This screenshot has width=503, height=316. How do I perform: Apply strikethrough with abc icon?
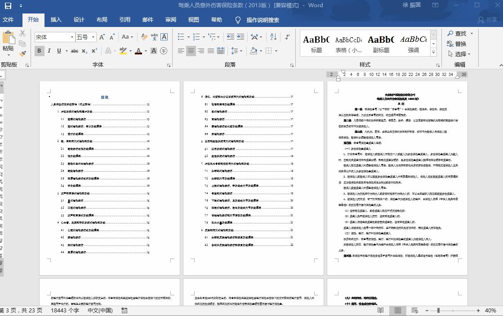[x=75, y=51]
